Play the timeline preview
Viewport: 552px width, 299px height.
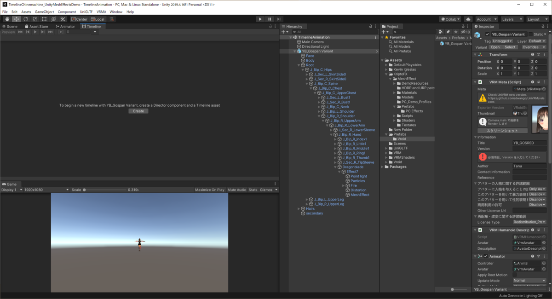click(35, 32)
